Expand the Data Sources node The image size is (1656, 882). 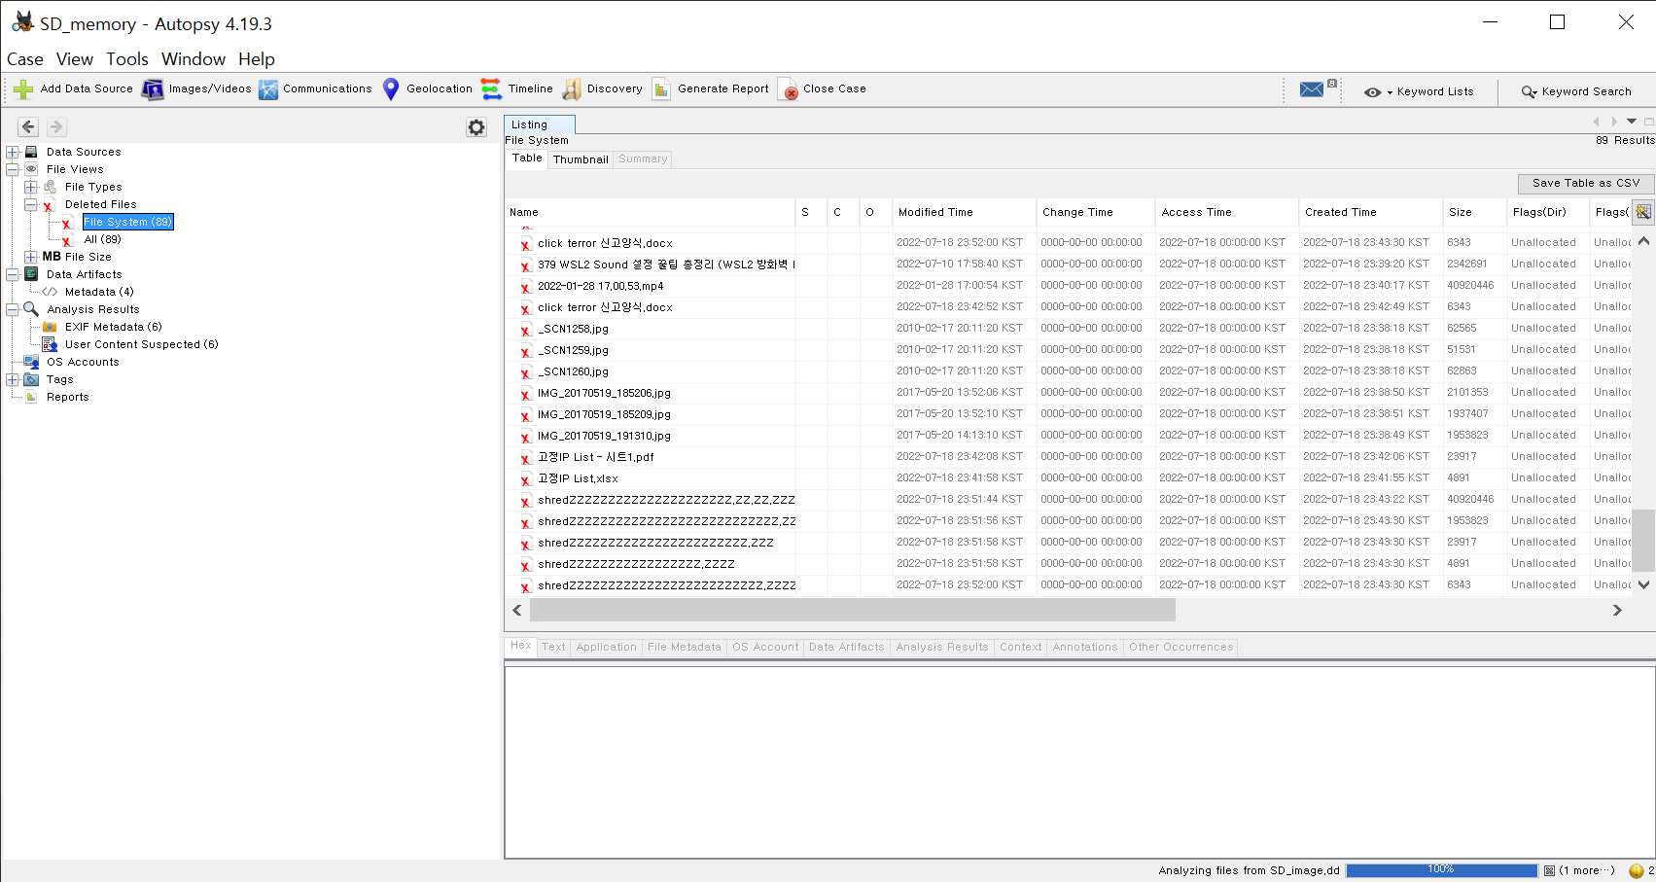point(13,152)
